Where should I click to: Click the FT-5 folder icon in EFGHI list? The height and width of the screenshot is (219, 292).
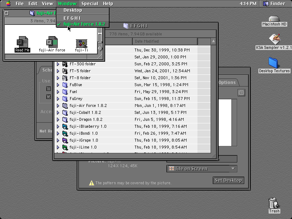coord(65,71)
